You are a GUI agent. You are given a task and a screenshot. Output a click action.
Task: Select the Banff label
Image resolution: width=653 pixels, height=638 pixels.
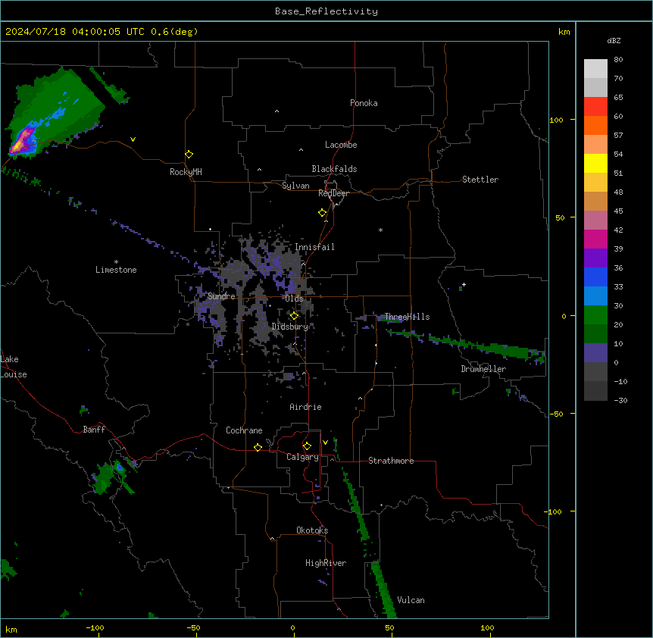94,430
